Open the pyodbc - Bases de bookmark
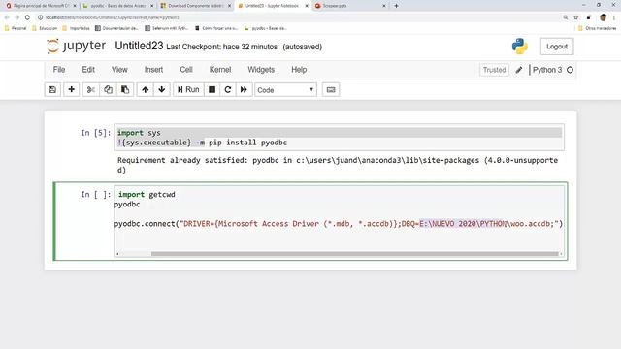621x349 pixels. [x=265, y=28]
